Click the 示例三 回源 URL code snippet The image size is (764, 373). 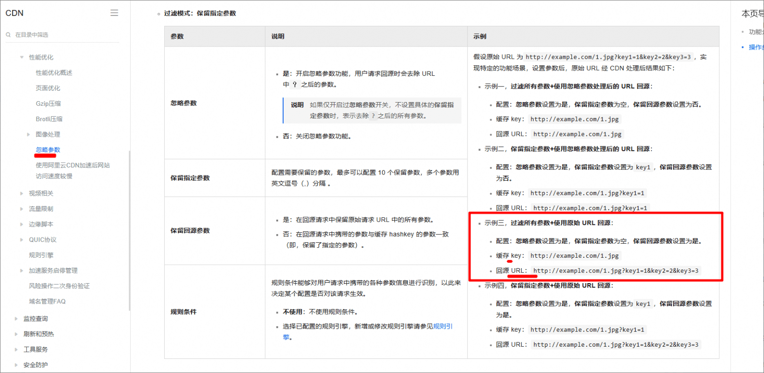pos(616,271)
